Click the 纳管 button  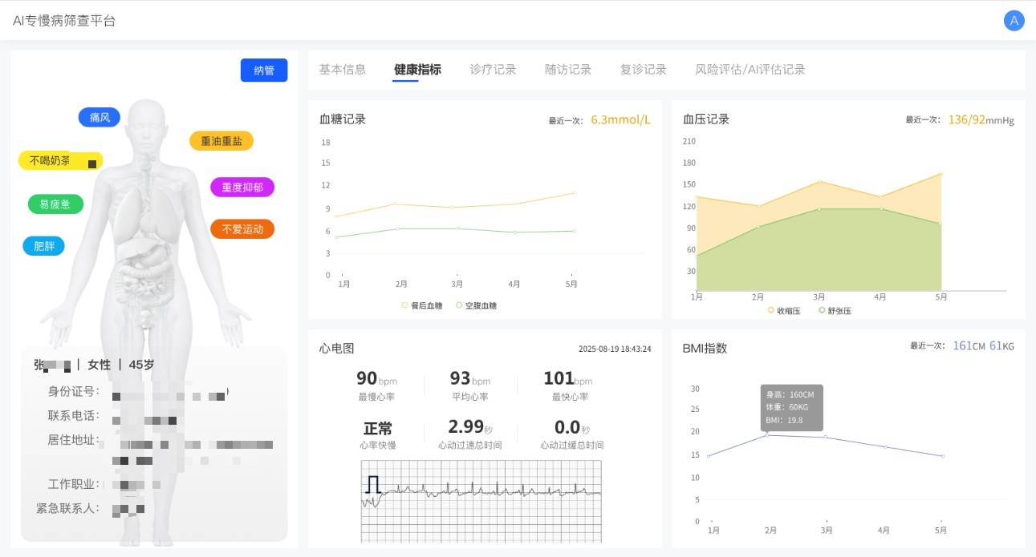click(264, 71)
